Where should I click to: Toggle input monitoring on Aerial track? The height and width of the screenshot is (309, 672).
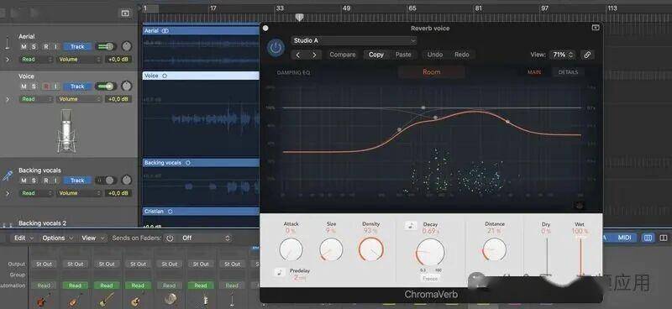(x=55, y=47)
